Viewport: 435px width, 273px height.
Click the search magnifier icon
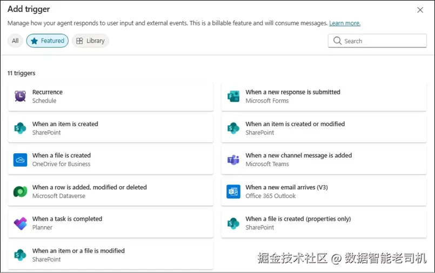pos(337,40)
